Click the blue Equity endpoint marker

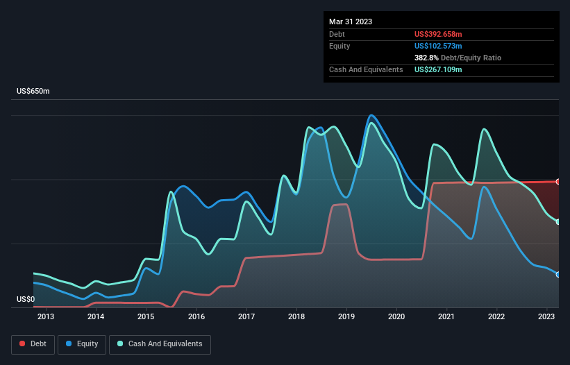[x=558, y=275]
